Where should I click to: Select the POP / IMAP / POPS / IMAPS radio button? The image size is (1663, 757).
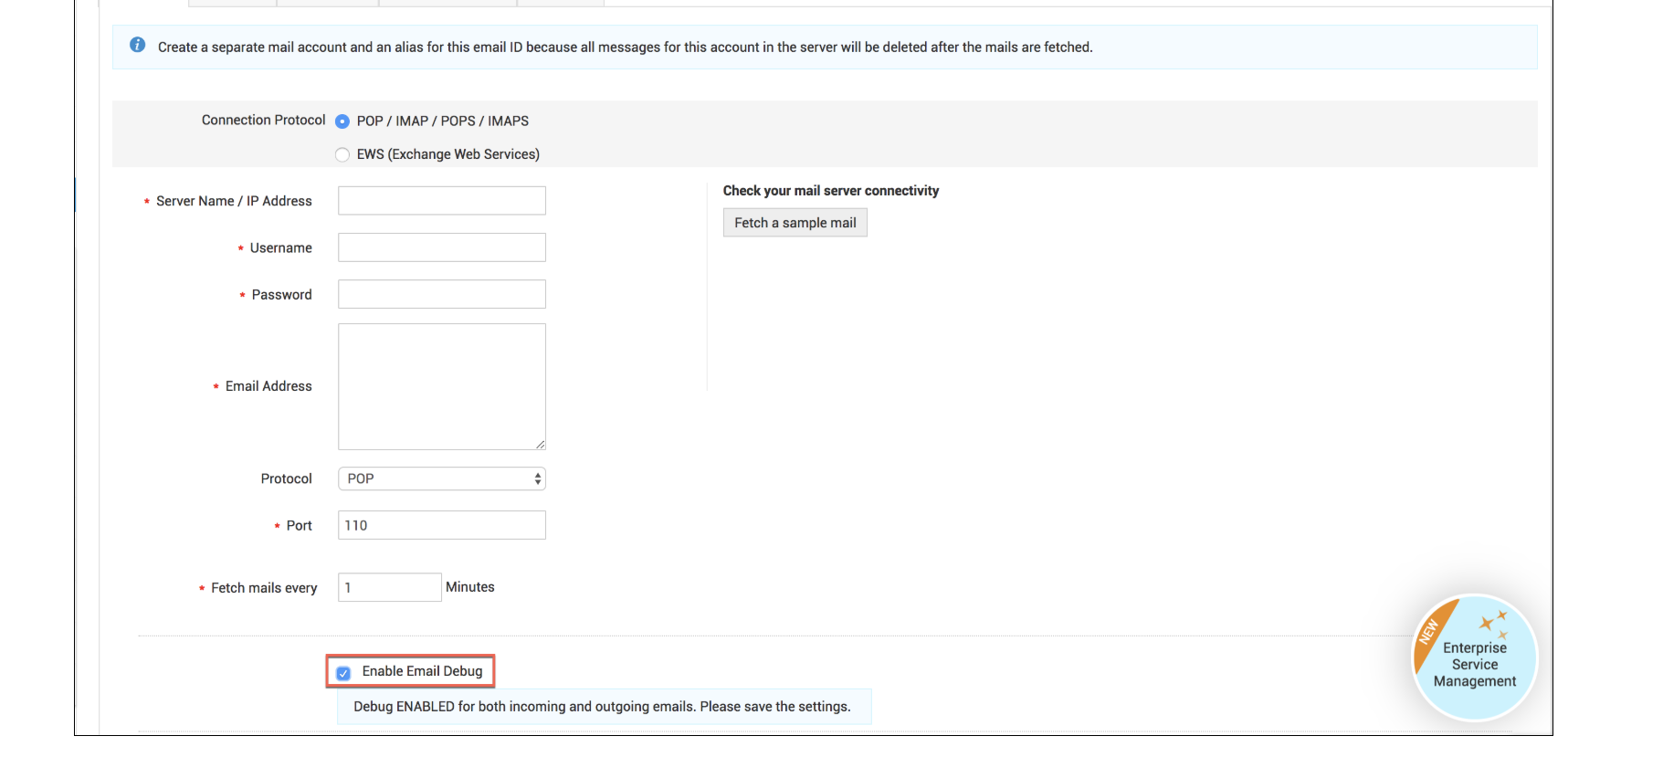(342, 121)
